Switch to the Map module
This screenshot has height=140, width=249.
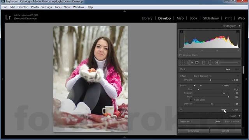click(180, 18)
